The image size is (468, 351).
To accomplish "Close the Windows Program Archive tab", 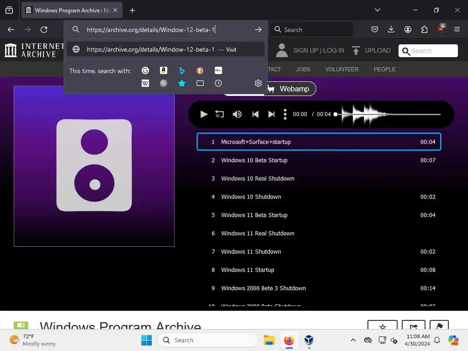I will coord(115,10).
